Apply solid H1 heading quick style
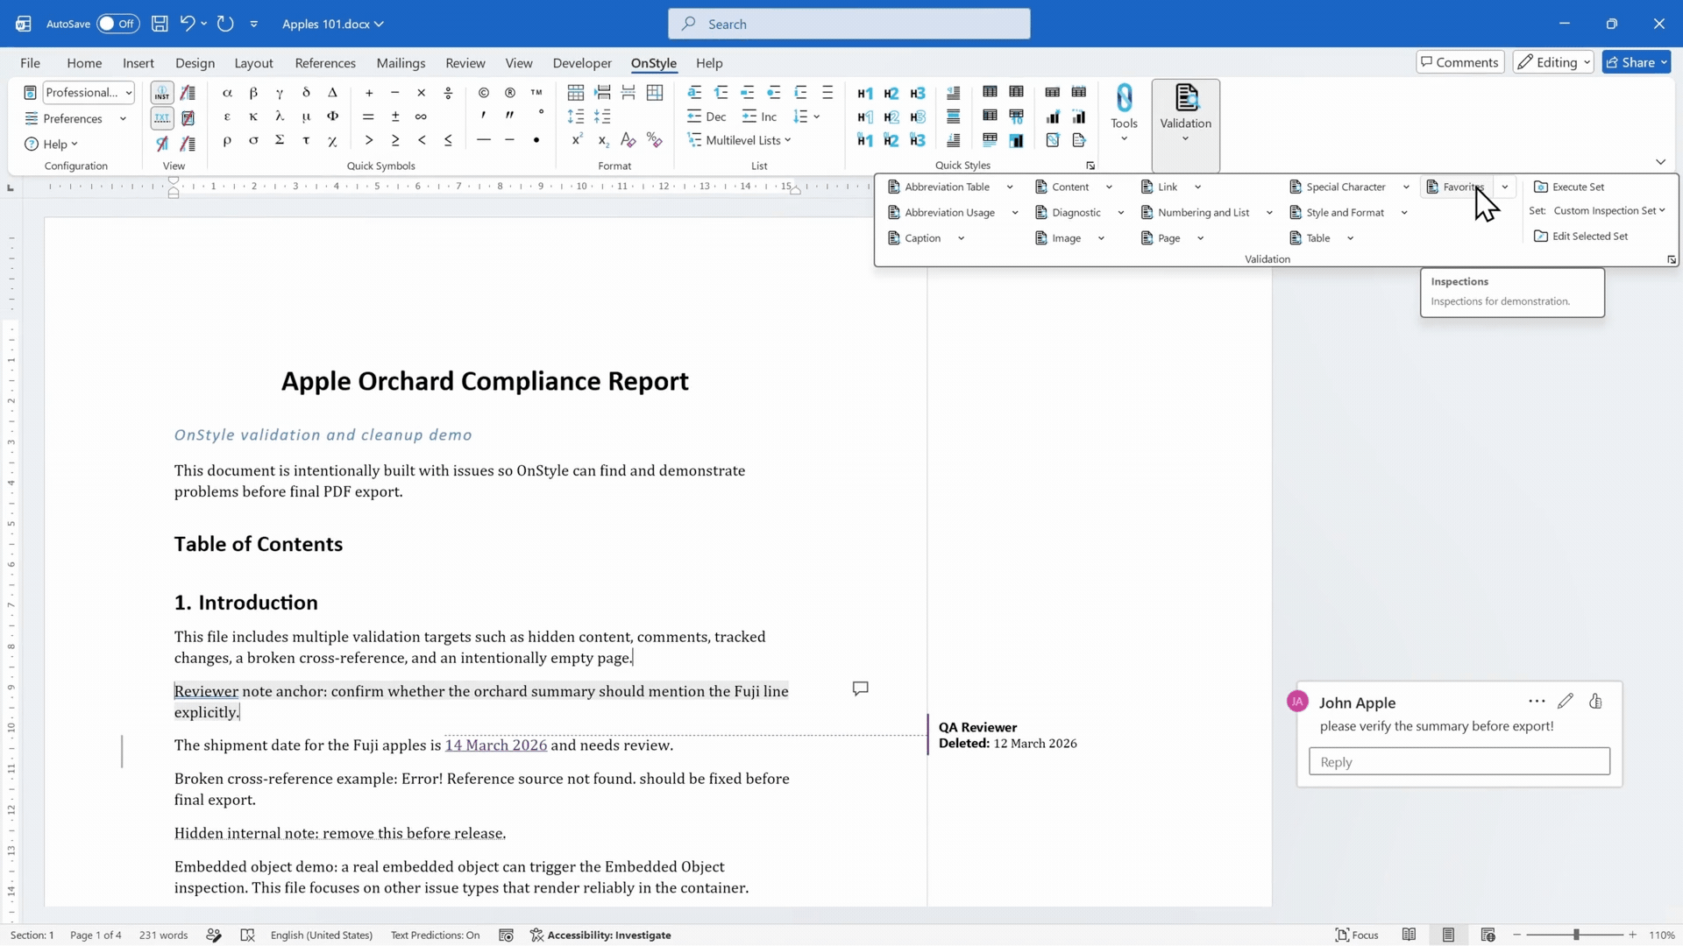The height and width of the screenshot is (946, 1683). tap(865, 93)
